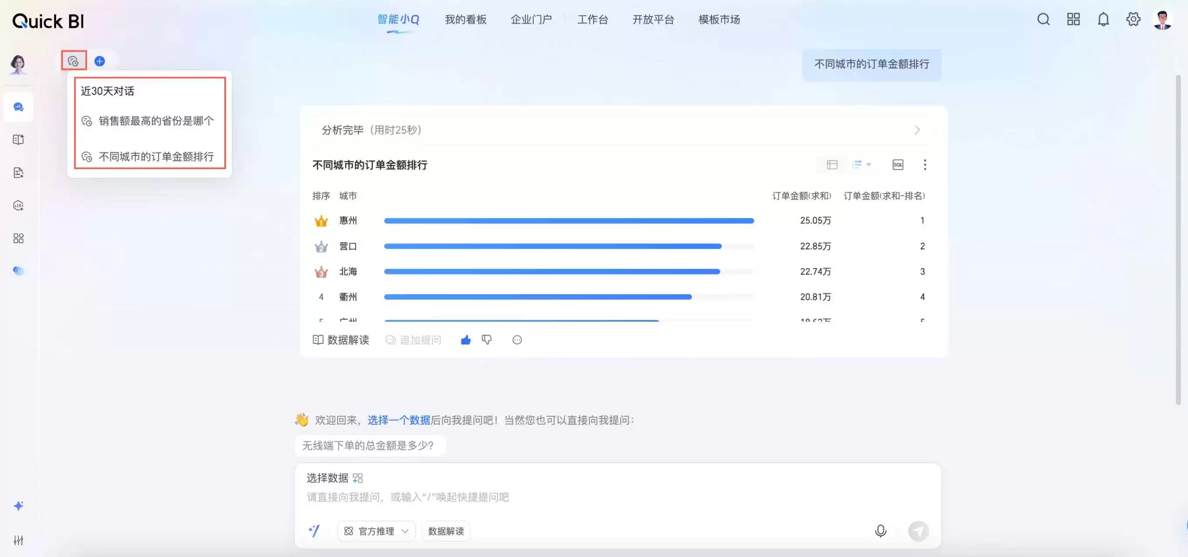The height and width of the screenshot is (557, 1188).
Task: Open 企业门户 tab
Action: click(531, 19)
